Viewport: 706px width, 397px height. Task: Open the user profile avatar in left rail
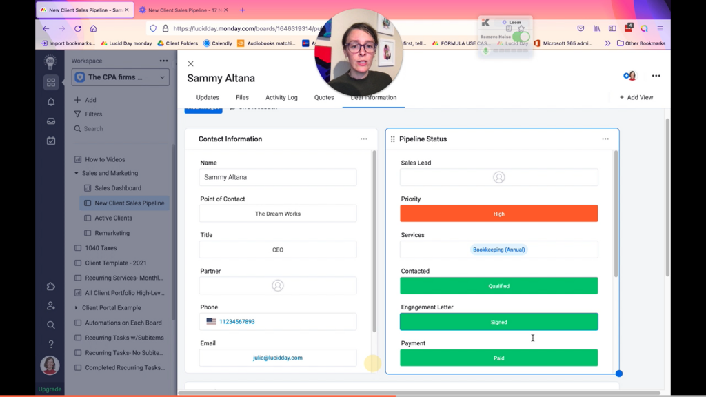click(50, 365)
